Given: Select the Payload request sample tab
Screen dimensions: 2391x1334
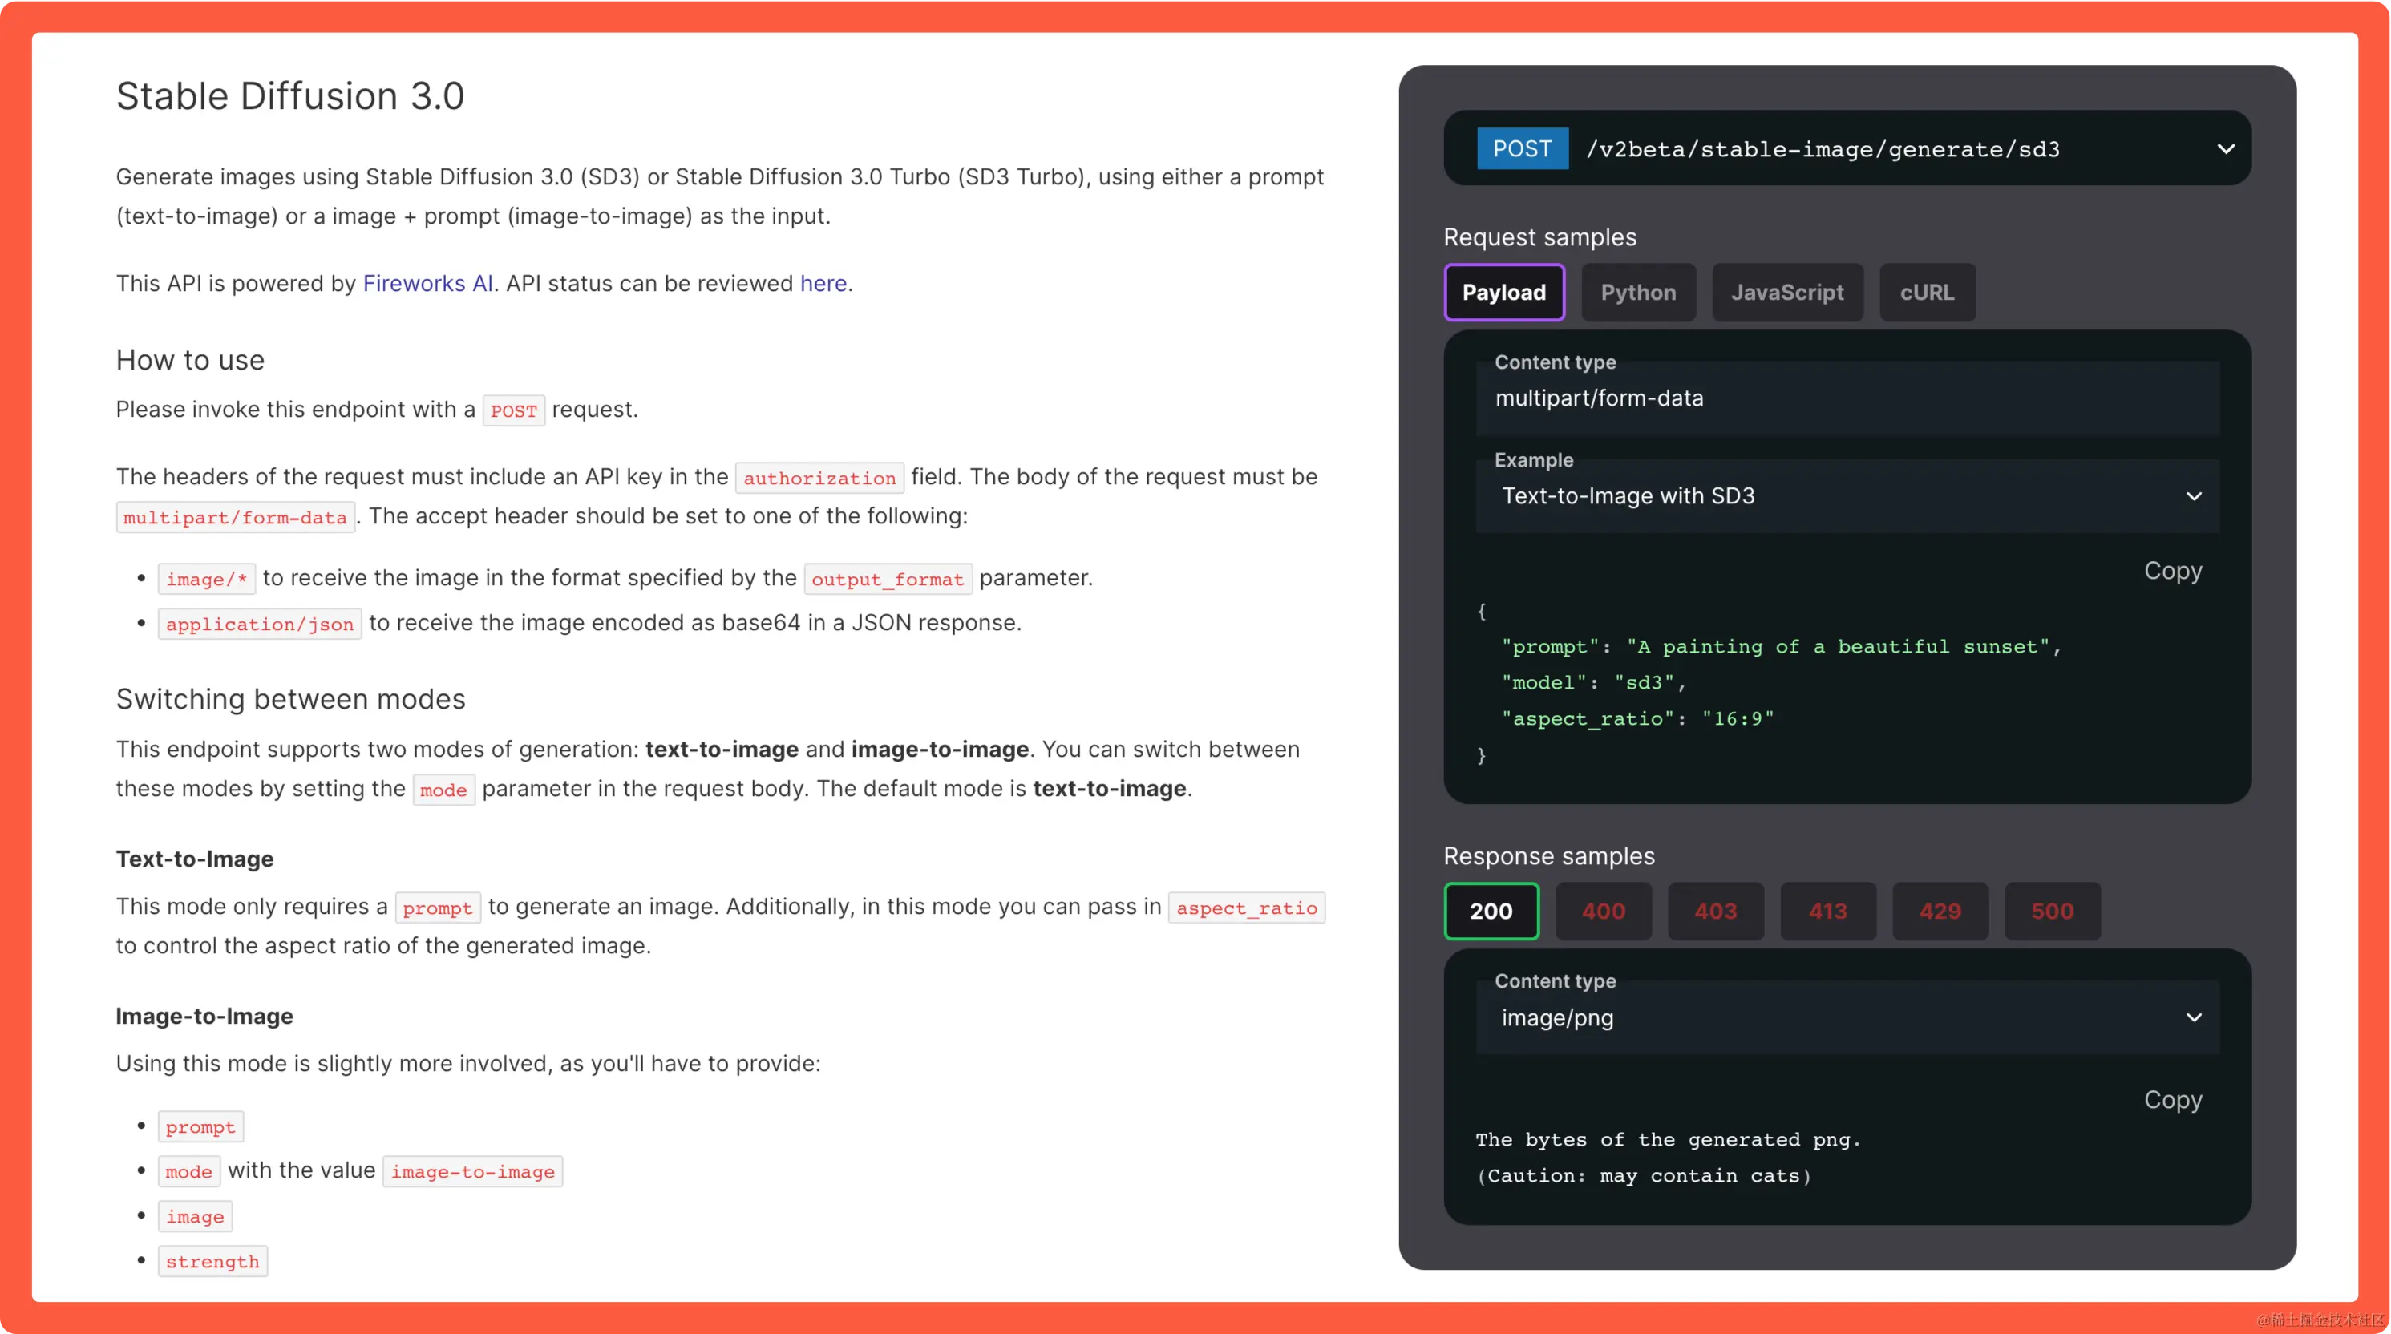Looking at the screenshot, I should click(1503, 293).
